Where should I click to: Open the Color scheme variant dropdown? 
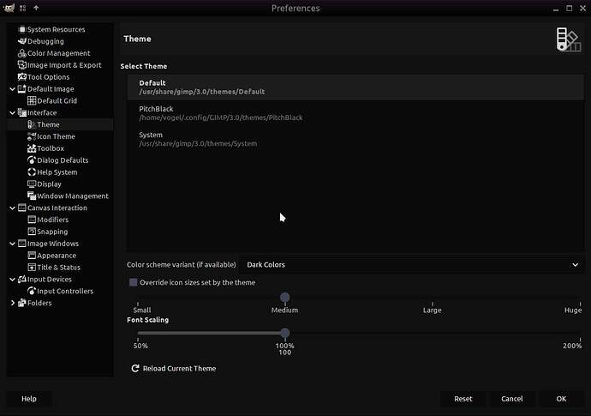411,265
